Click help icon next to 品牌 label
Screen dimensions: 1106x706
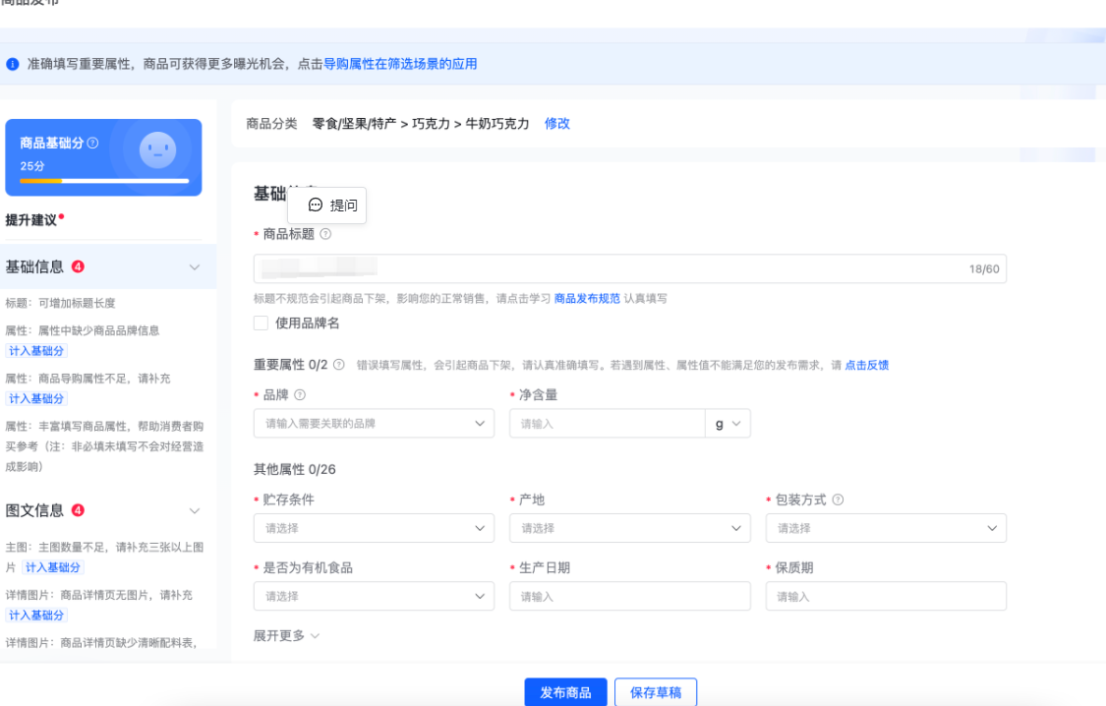[x=300, y=395]
